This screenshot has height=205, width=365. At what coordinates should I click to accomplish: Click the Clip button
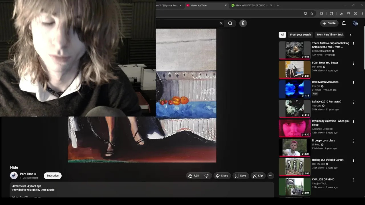pos(257,176)
